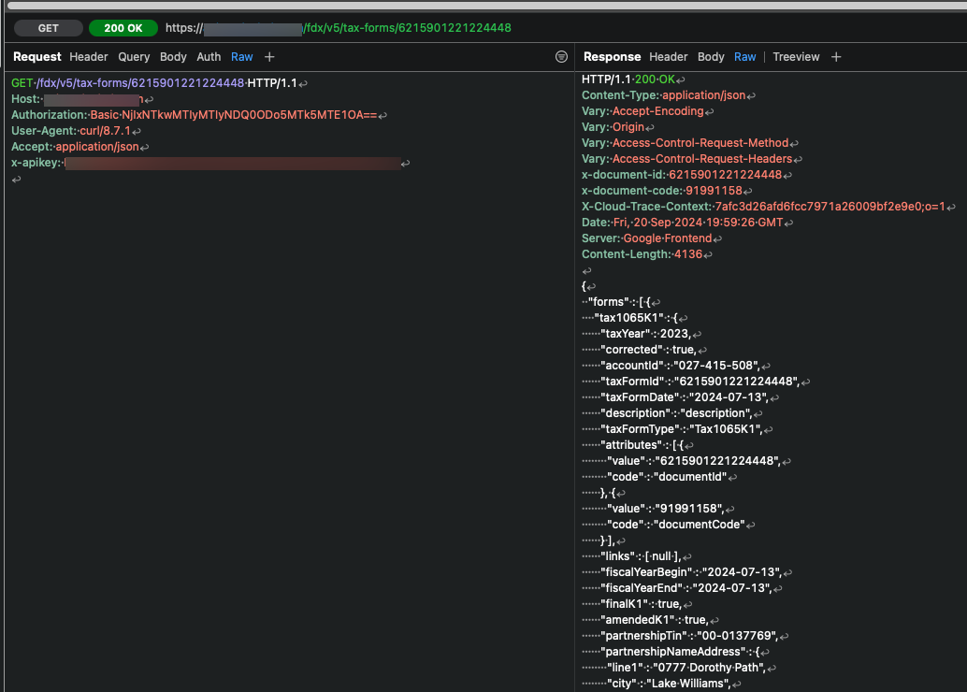
Task: Switch Response to Treeview mode
Action: [x=796, y=57]
